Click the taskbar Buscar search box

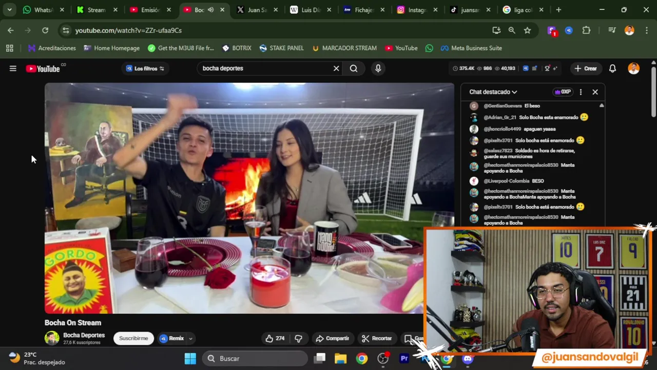pyautogui.click(x=255, y=359)
